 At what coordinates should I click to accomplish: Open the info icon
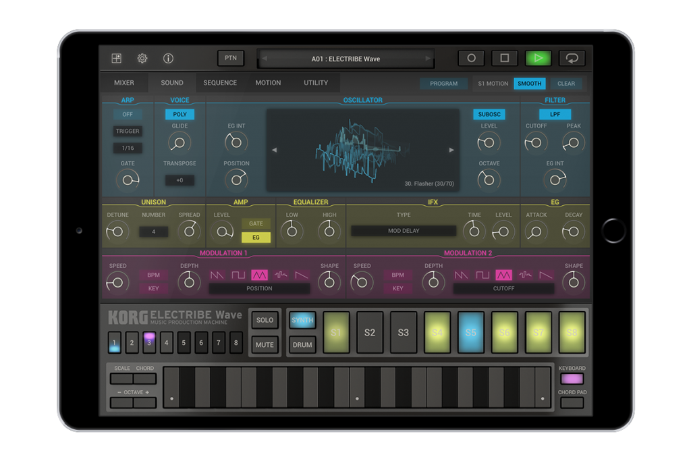pyautogui.click(x=168, y=58)
